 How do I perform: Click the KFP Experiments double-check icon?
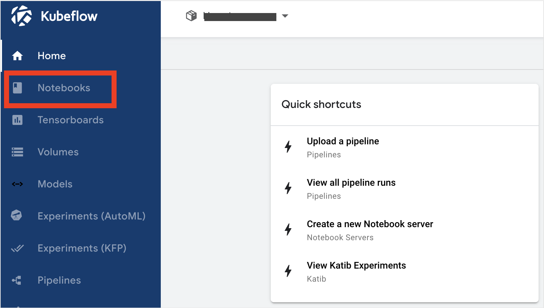pyautogui.click(x=17, y=248)
